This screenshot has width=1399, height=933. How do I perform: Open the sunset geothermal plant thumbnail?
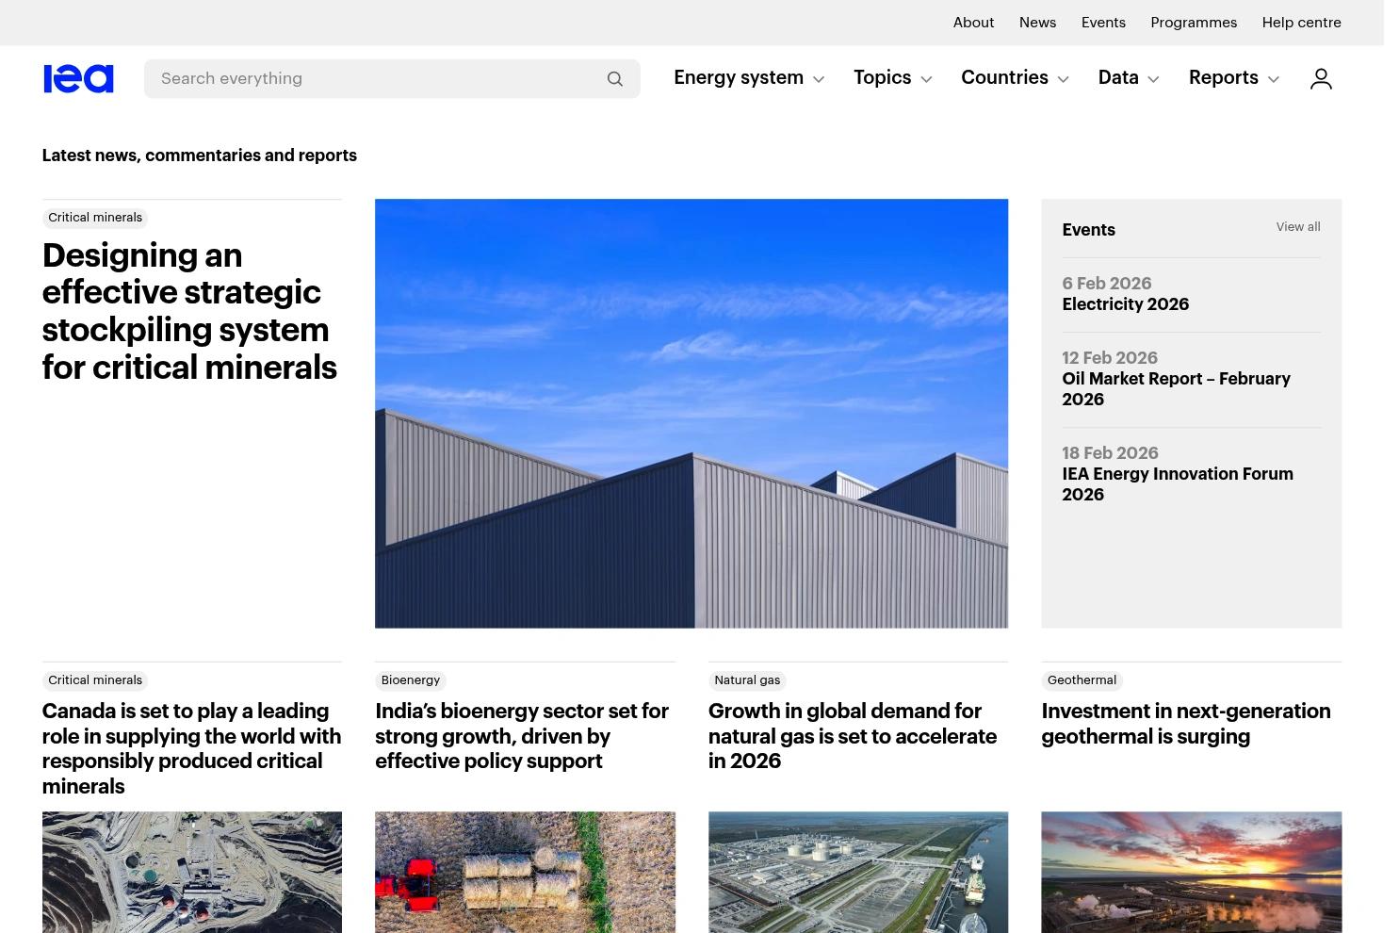coord(1192,873)
